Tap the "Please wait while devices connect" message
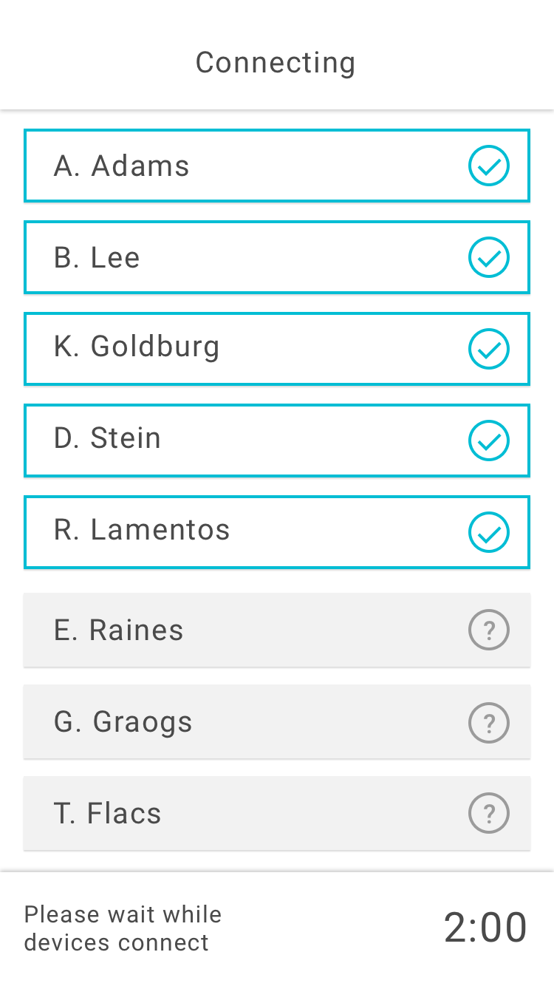This screenshot has height=986, width=554. pos(123,928)
